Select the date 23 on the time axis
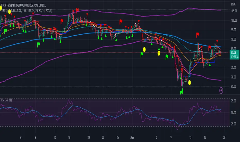 tap(103, 138)
